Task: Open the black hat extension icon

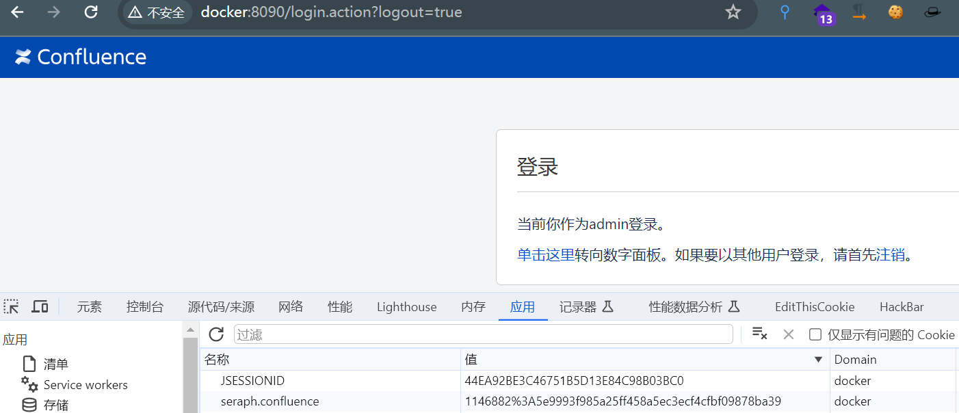Action: 933,12
